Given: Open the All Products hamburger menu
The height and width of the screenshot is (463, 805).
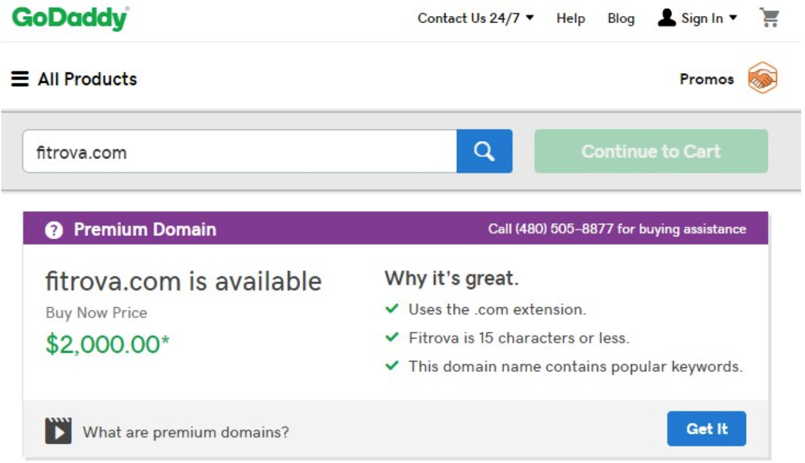Looking at the screenshot, I should [74, 79].
